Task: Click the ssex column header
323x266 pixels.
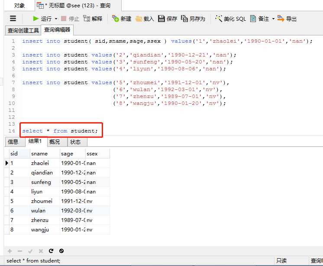Action: coord(97,154)
